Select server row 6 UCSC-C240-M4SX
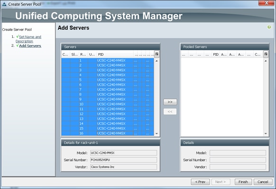The image size is (276, 189). (108, 85)
